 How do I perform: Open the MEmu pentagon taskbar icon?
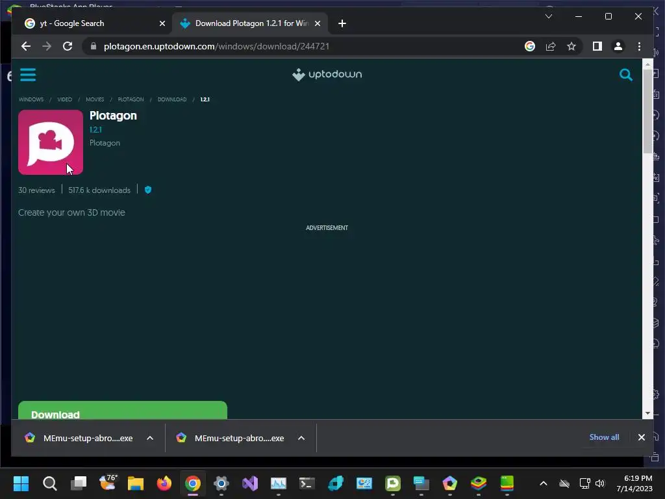[450, 483]
